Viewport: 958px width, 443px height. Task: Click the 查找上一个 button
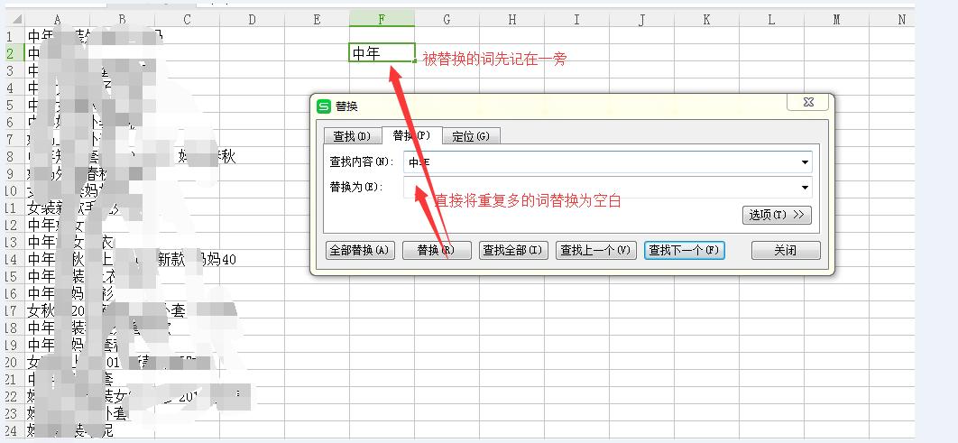595,251
